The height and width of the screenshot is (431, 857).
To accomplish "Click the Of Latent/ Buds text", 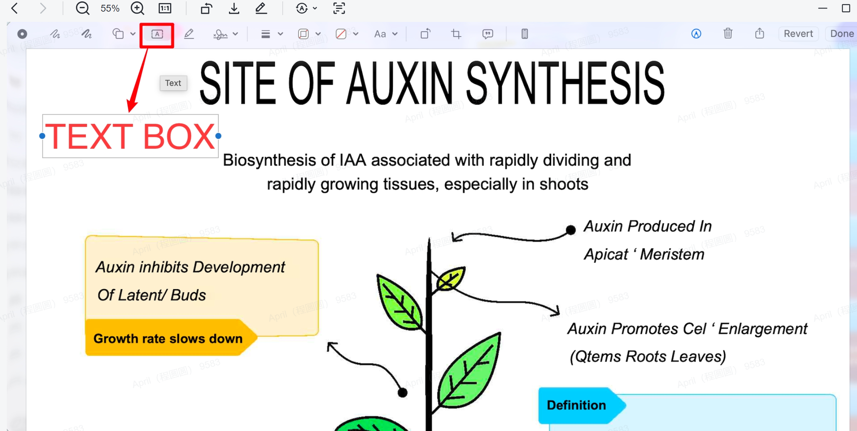I will coord(152,295).
